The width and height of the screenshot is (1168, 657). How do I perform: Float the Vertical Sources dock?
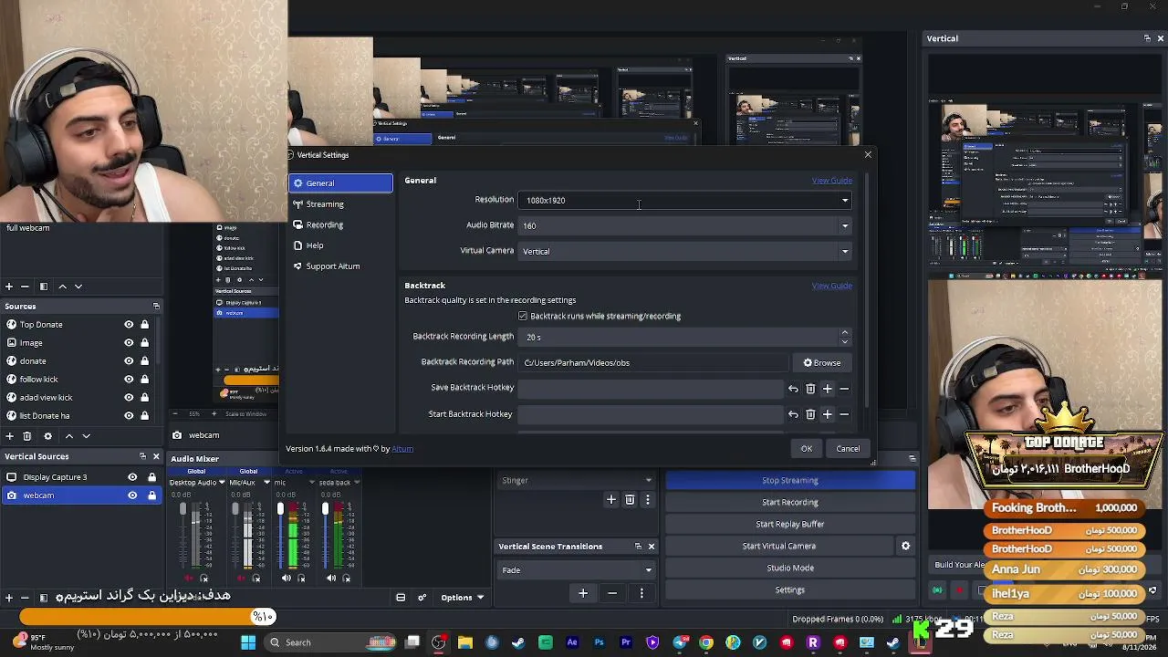142,456
